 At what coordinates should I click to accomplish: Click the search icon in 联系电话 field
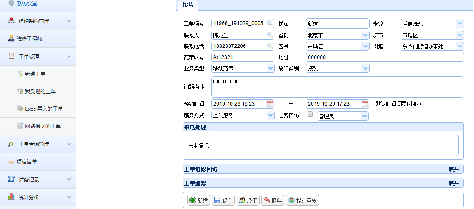coord(270,46)
